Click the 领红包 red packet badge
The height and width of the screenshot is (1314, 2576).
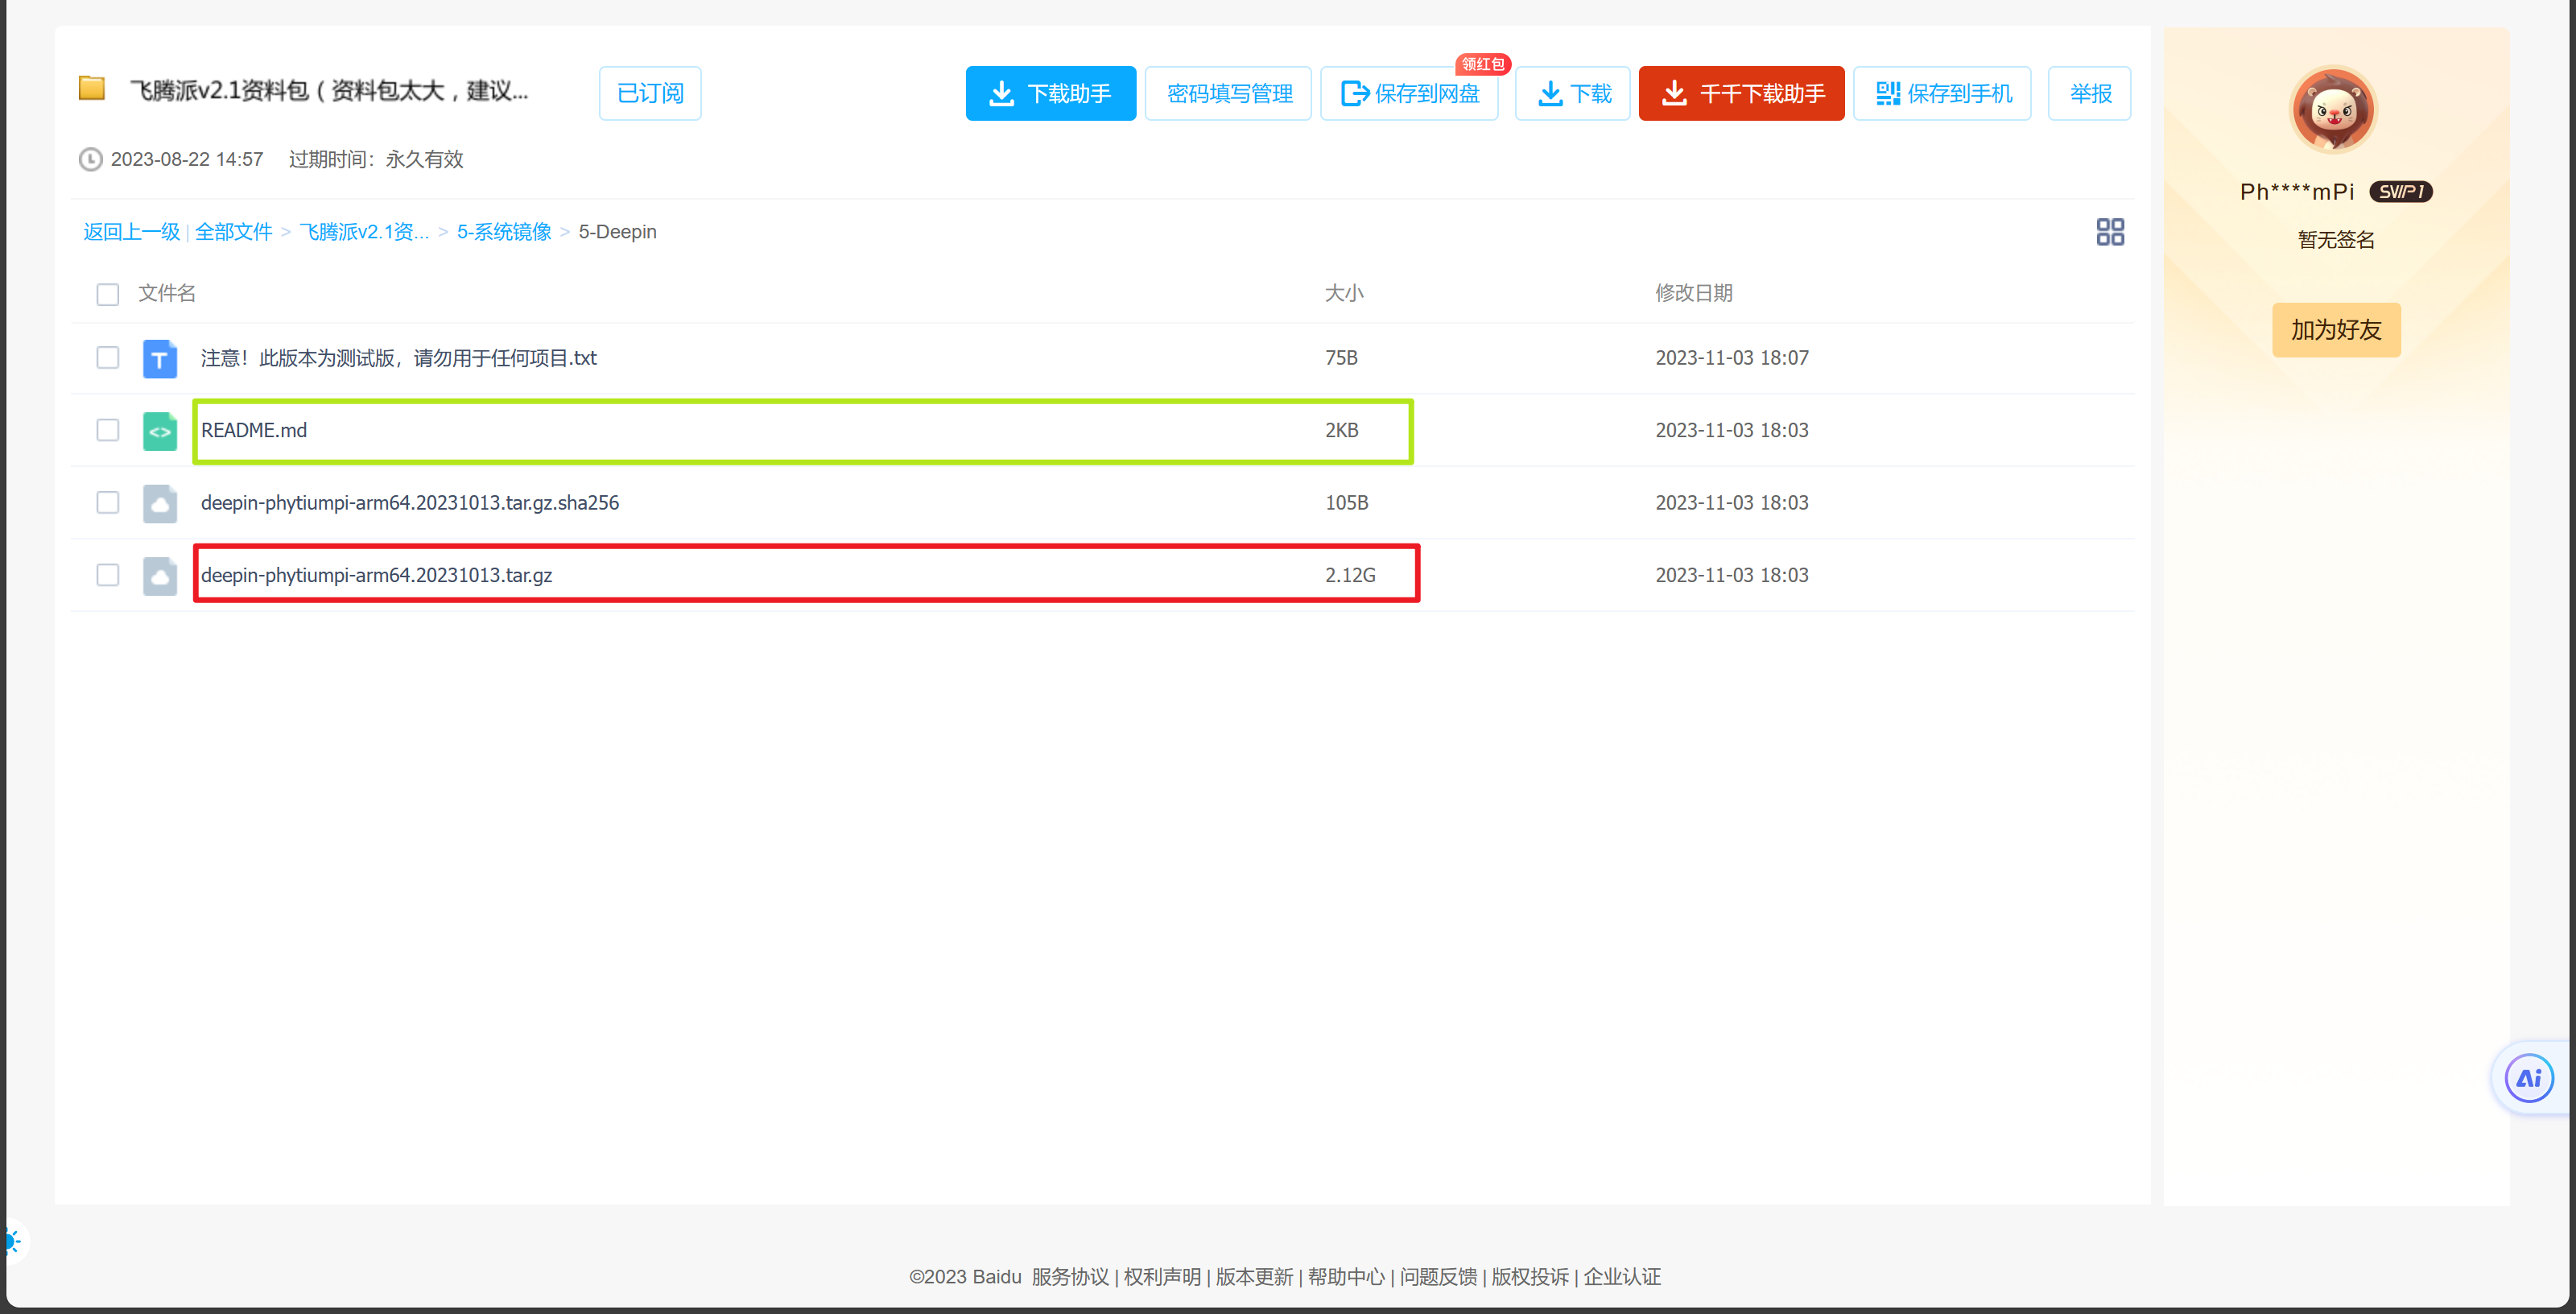coord(1482,64)
